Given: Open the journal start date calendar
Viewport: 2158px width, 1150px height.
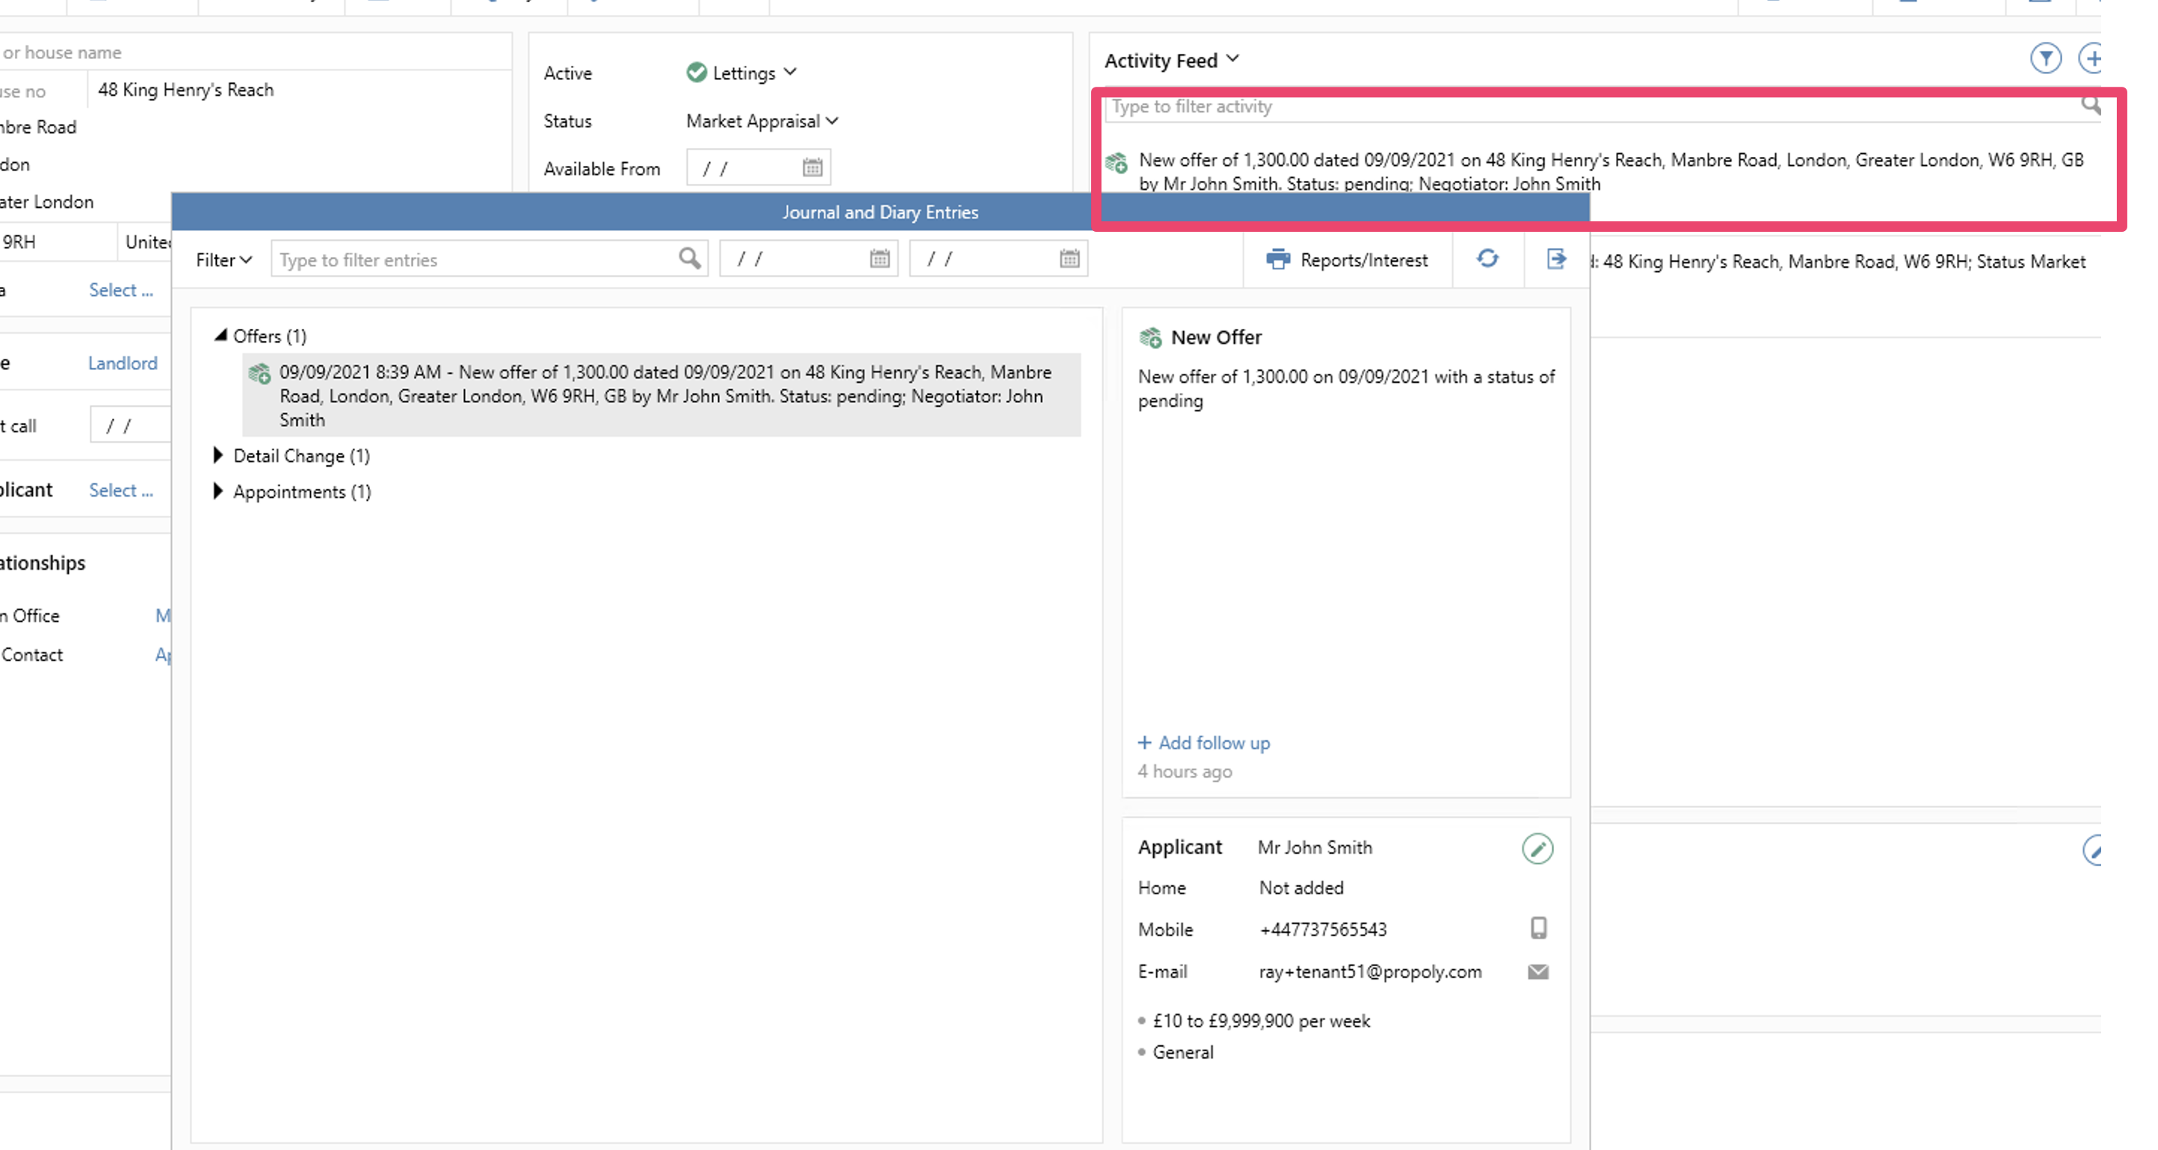Looking at the screenshot, I should (879, 259).
